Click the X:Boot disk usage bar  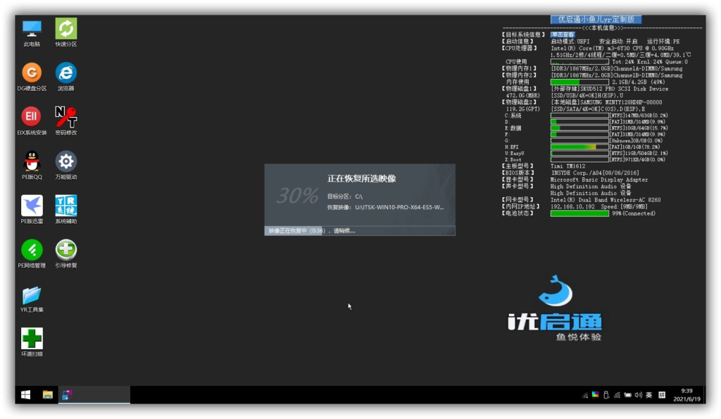(x=579, y=160)
